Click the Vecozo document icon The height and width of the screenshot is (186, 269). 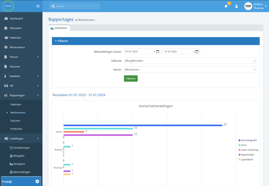point(5,57)
